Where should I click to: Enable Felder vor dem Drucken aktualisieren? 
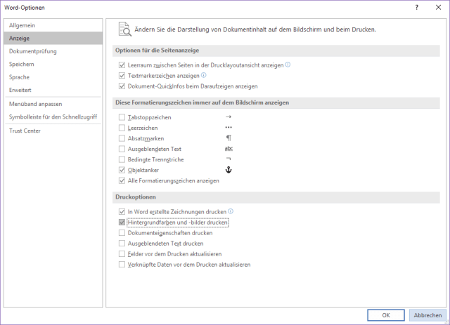[122, 254]
